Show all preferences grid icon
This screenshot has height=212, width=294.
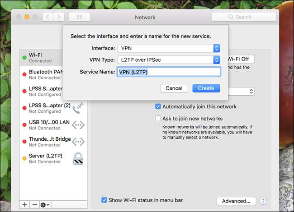coord(79,17)
